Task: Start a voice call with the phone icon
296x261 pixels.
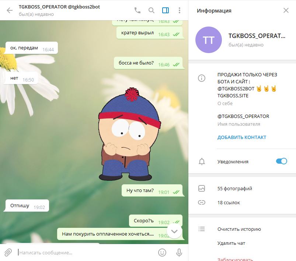Action: pyautogui.click(x=137, y=10)
